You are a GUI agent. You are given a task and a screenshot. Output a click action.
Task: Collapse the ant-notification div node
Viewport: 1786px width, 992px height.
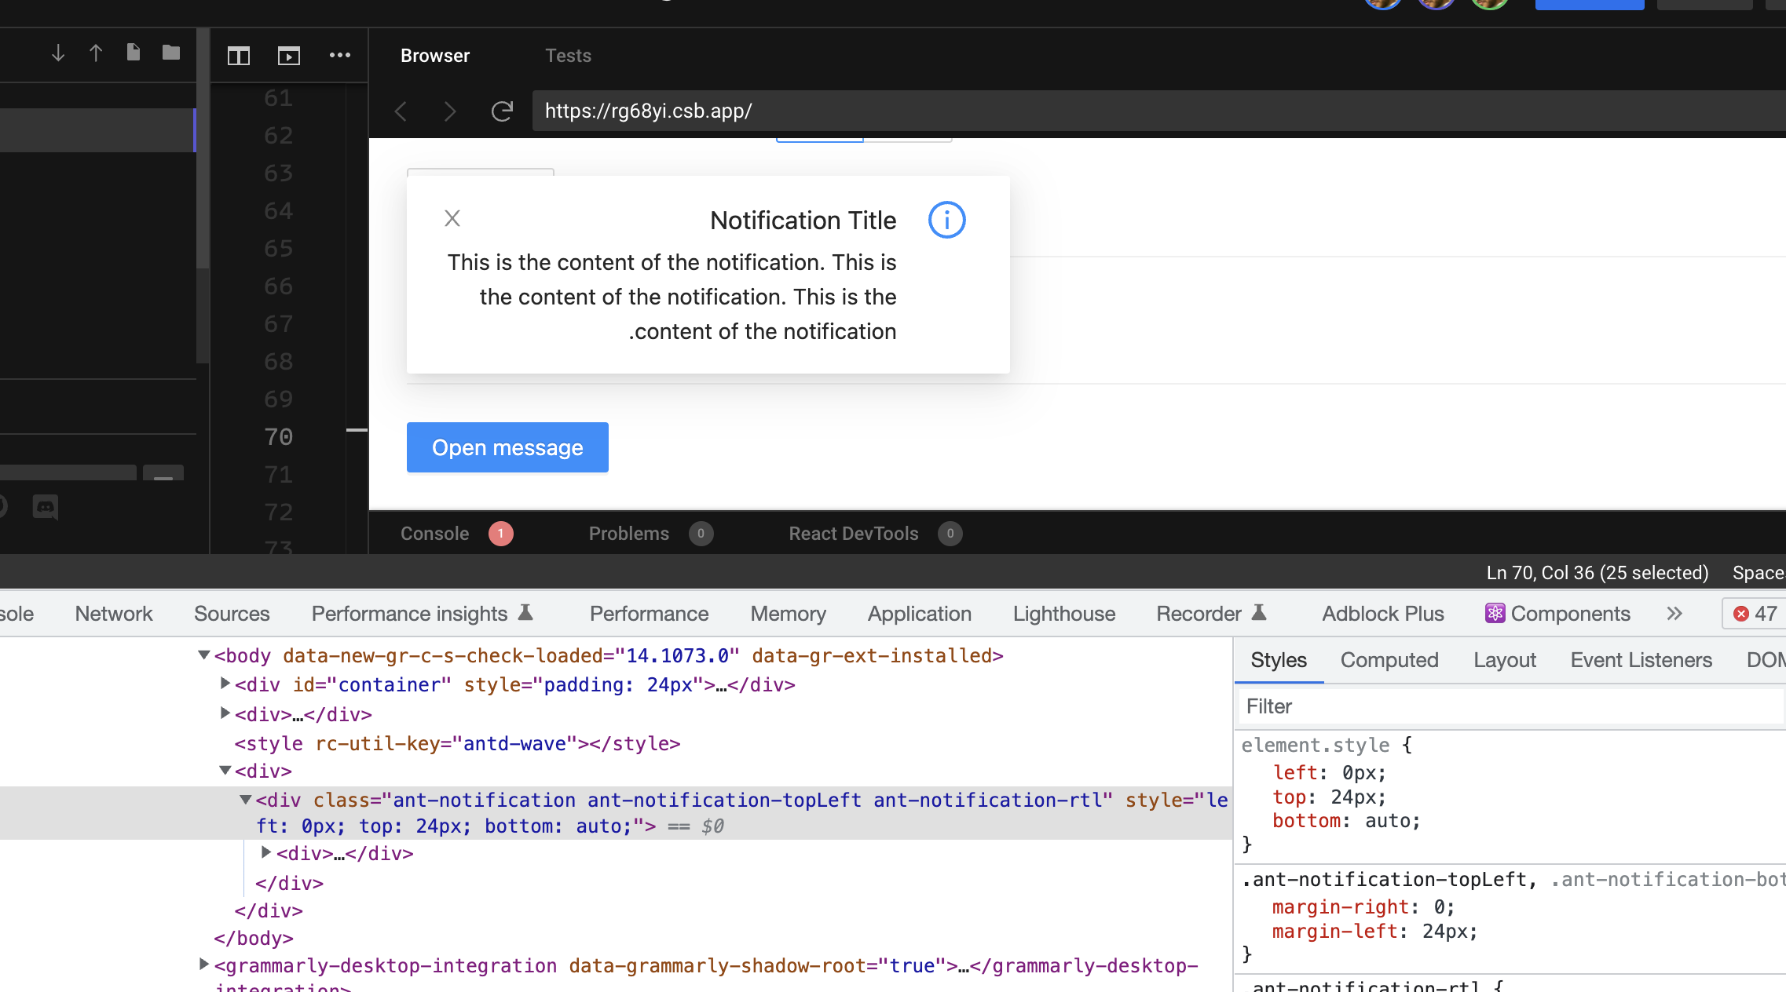pyautogui.click(x=246, y=800)
